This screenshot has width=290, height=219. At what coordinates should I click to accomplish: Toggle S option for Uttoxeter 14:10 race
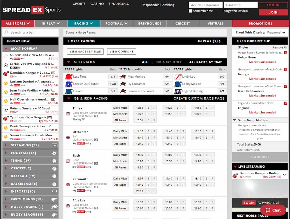point(148,131)
